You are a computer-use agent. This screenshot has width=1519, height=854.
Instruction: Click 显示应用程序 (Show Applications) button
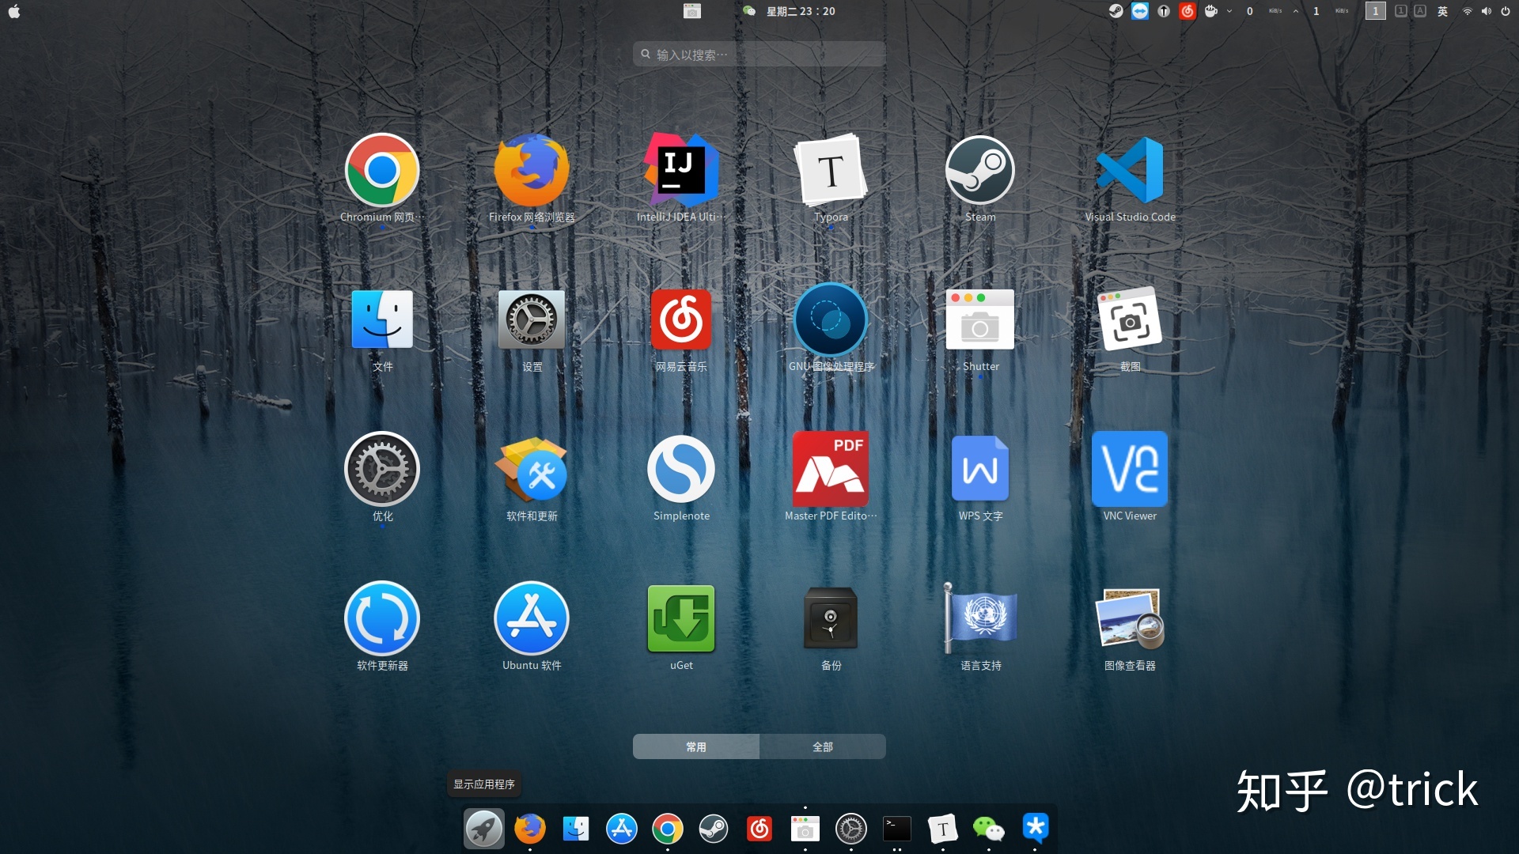click(x=482, y=828)
